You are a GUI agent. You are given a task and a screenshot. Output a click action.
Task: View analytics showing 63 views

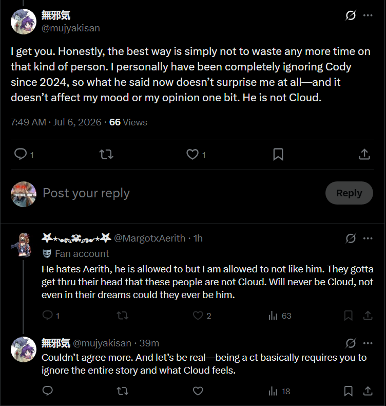click(x=280, y=316)
